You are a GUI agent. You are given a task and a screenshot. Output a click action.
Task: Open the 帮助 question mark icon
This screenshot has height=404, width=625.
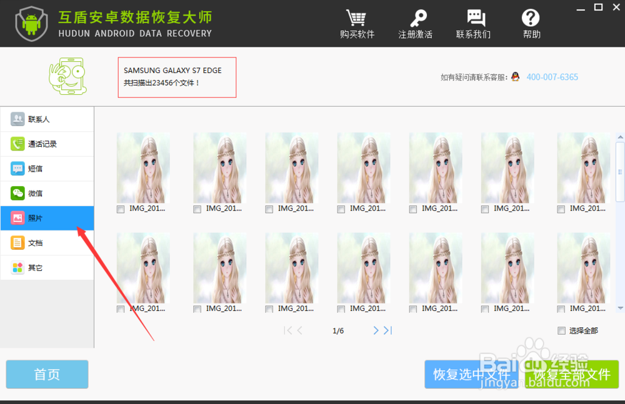531,18
